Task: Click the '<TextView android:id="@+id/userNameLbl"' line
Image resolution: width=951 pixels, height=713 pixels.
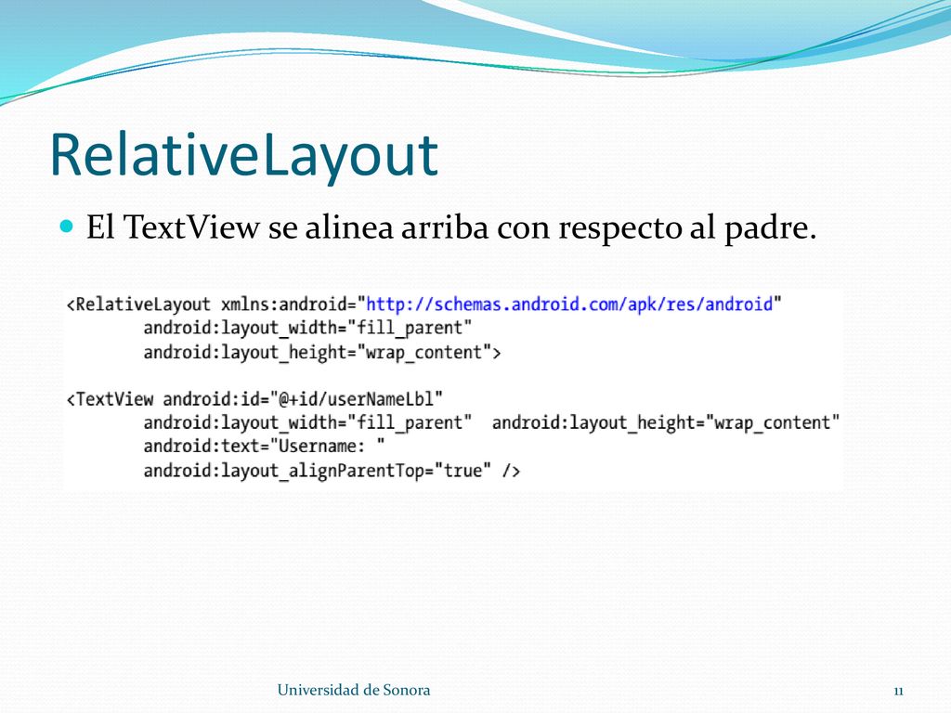Action: tap(254, 399)
